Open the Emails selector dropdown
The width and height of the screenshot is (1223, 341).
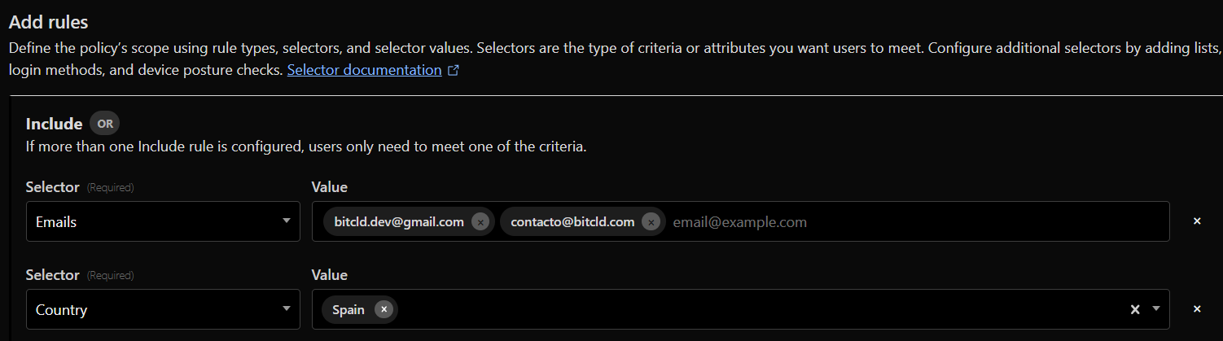pyautogui.click(x=163, y=221)
